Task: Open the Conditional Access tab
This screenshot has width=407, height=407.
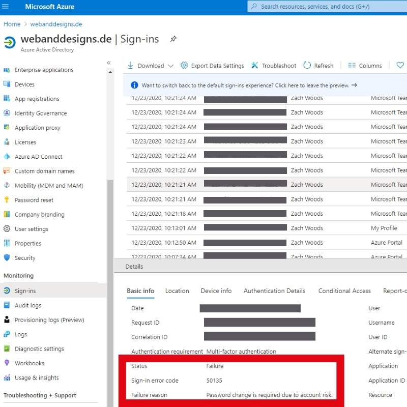Action: click(x=344, y=291)
